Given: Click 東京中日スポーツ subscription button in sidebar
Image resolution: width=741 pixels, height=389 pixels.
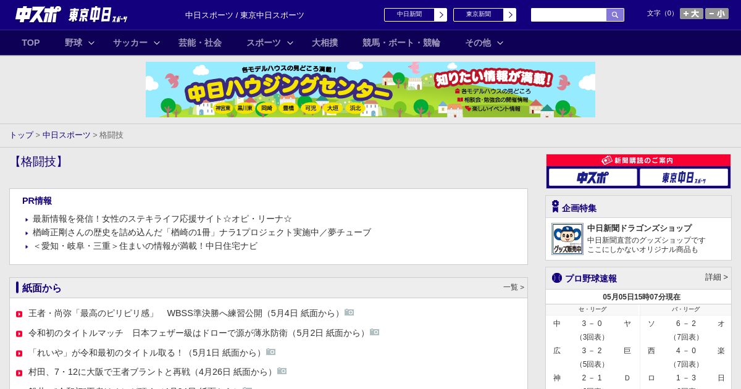Looking at the screenshot, I should coord(684,178).
